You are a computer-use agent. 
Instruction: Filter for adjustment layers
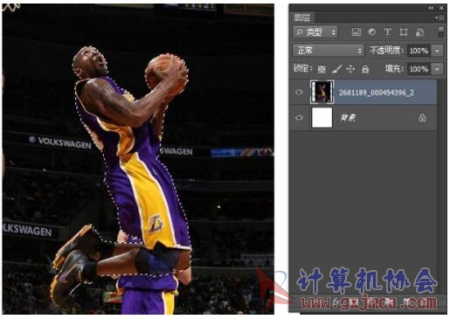371,32
